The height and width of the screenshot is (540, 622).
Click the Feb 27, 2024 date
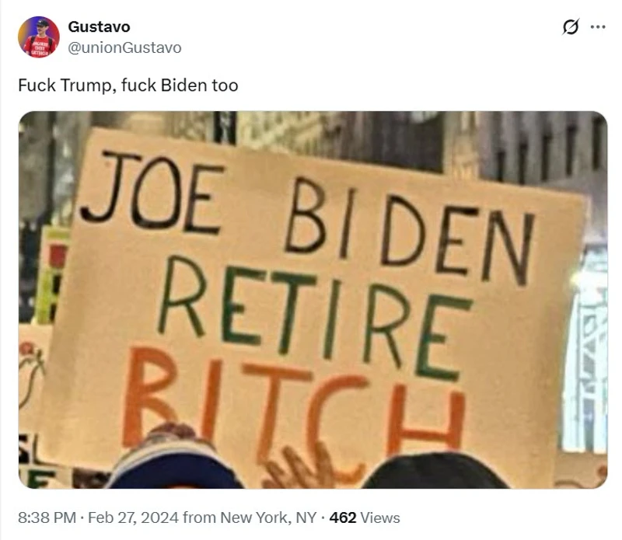pos(133,517)
